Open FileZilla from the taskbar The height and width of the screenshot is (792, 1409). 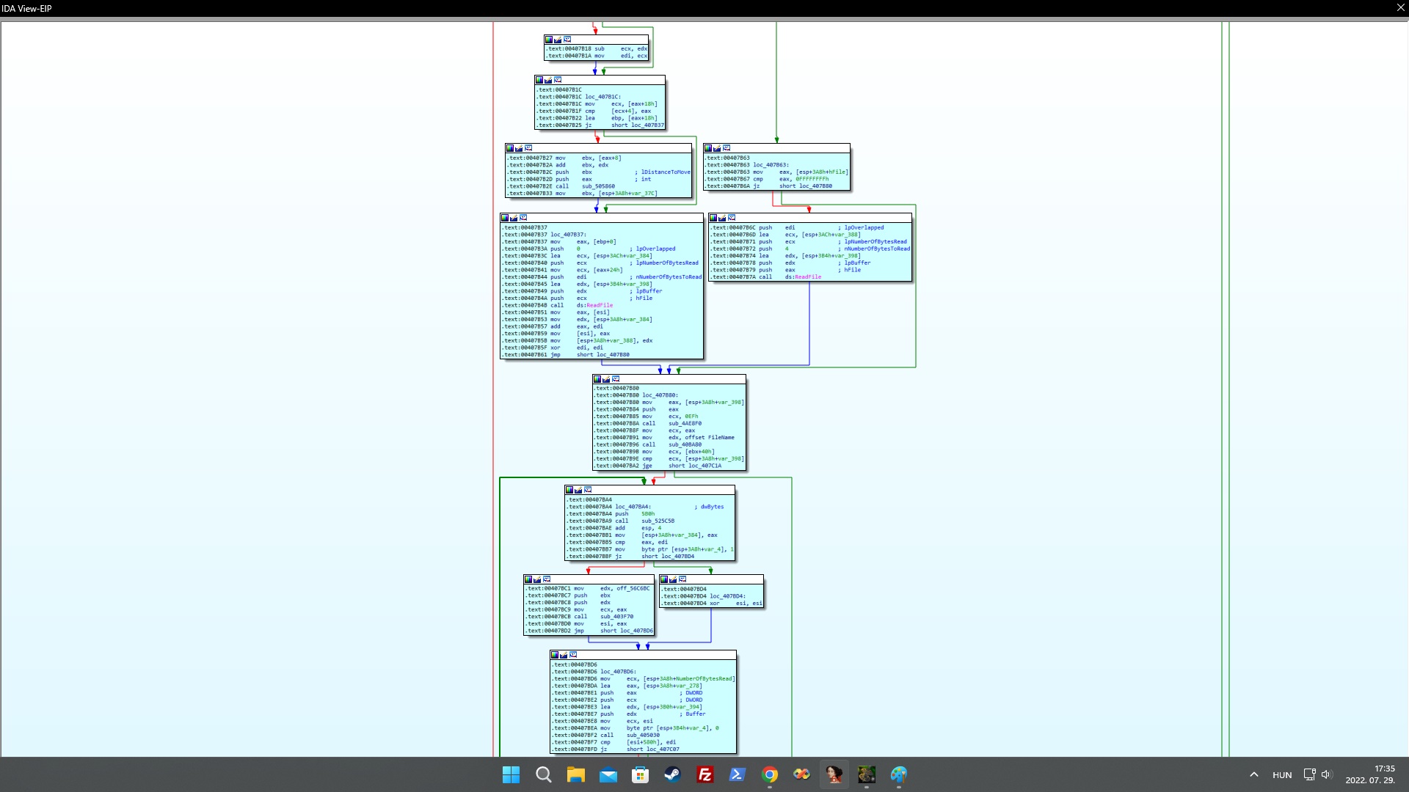pyautogui.click(x=704, y=774)
